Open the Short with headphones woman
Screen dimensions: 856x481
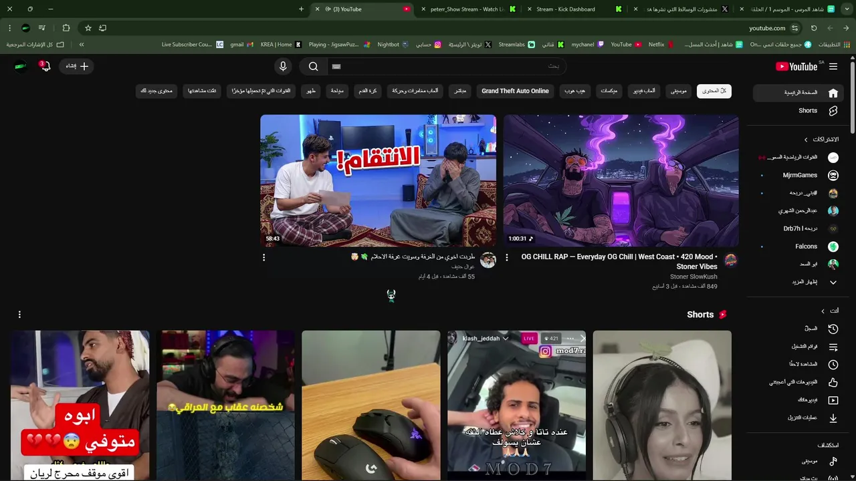tap(662, 406)
